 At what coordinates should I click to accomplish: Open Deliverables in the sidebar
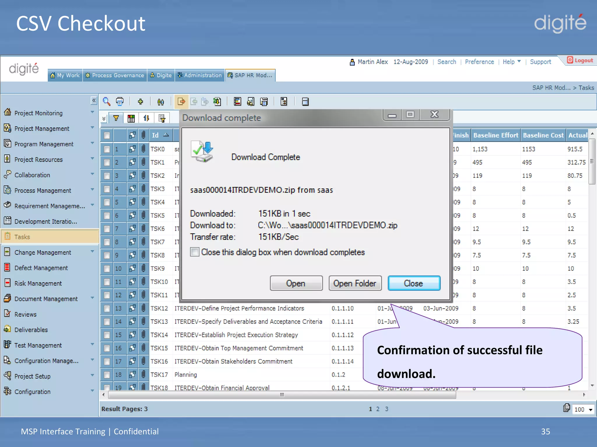pos(31,330)
